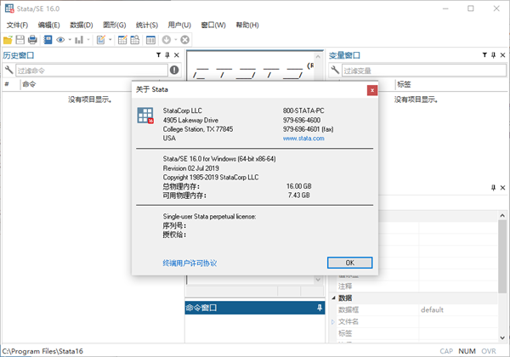Open the 统计(S) menu
The image size is (510, 357).
[x=147, y=25]
